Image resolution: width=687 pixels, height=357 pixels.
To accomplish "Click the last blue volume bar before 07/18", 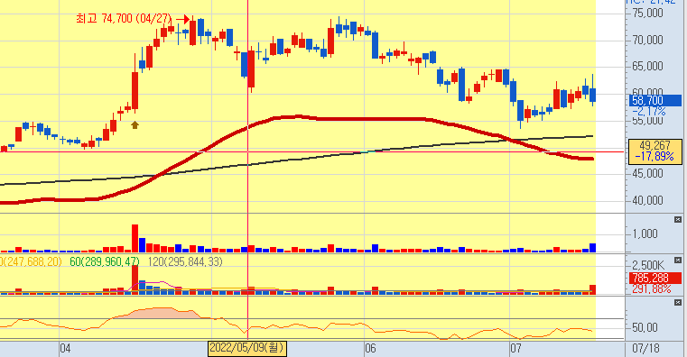I will click(593, 248).
